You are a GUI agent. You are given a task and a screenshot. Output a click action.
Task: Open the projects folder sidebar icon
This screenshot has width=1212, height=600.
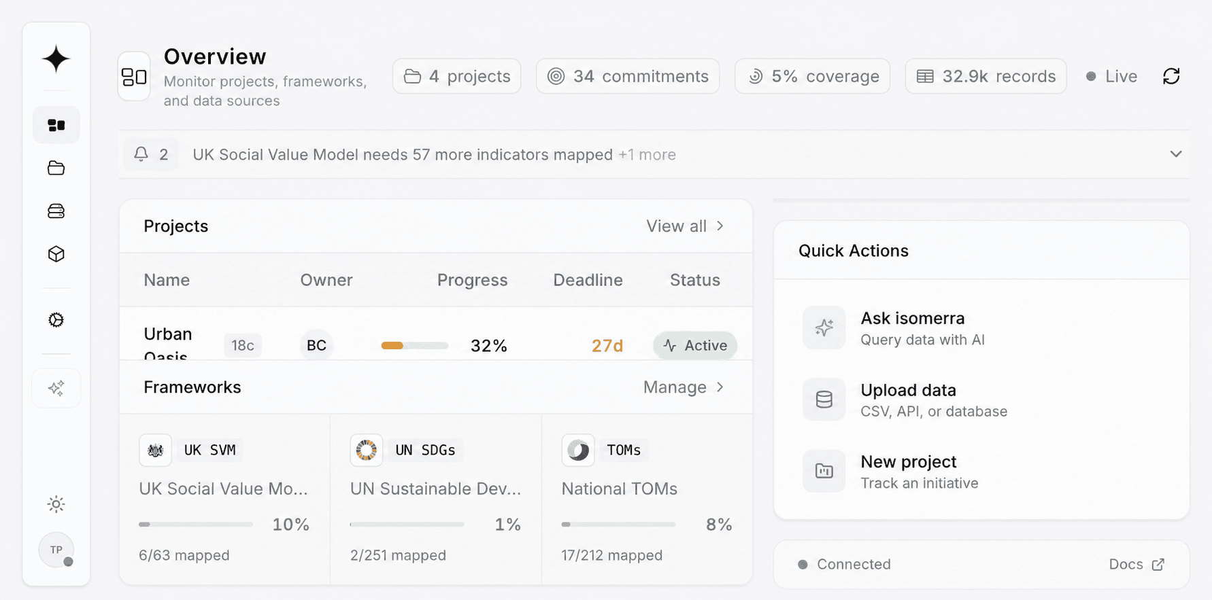(x=56, y=168)
